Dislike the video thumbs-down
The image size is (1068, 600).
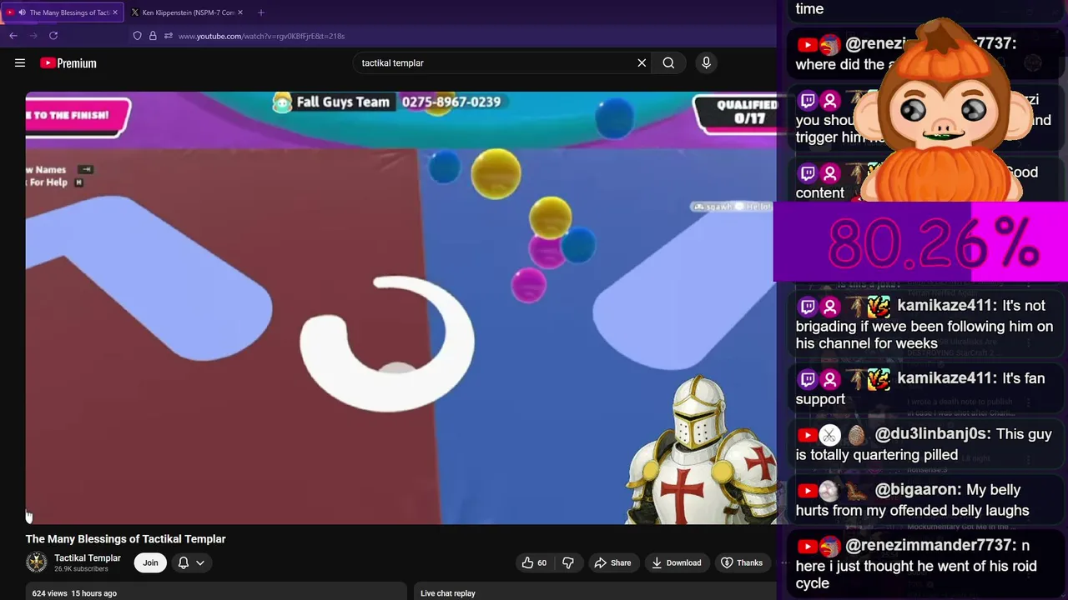tap(568, 562)
